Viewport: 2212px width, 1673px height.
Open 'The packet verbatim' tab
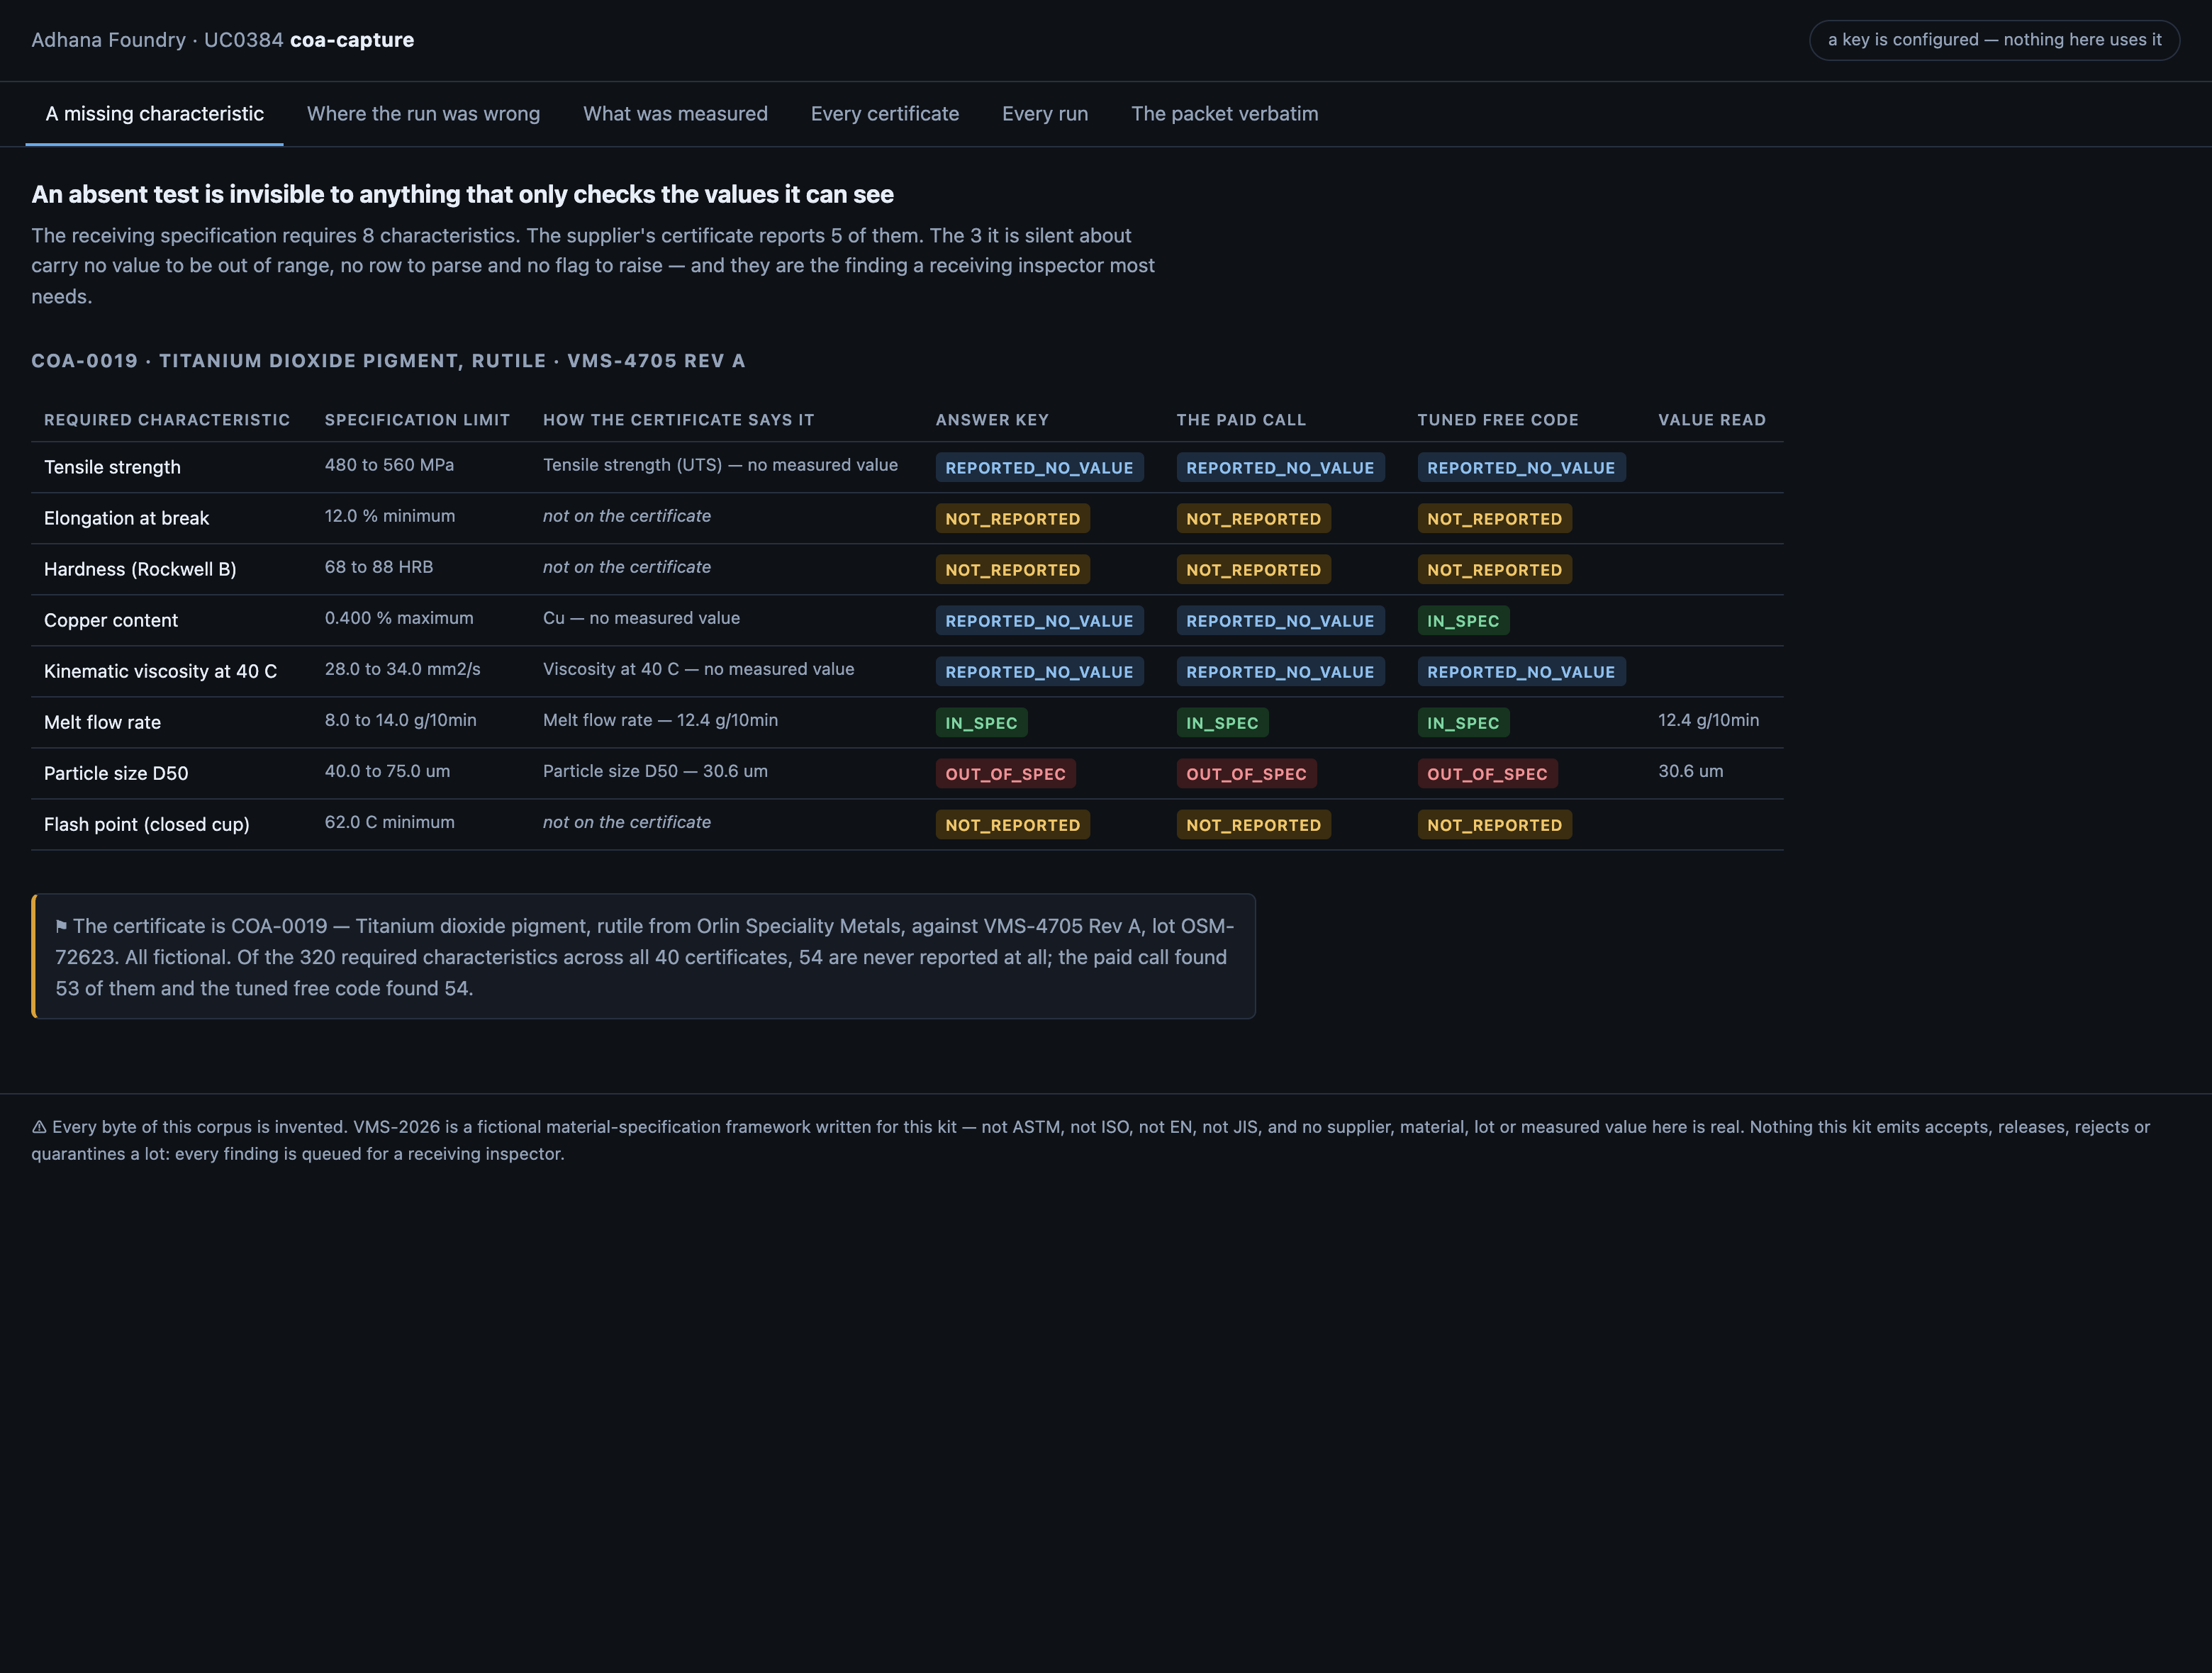point(1224,114)
